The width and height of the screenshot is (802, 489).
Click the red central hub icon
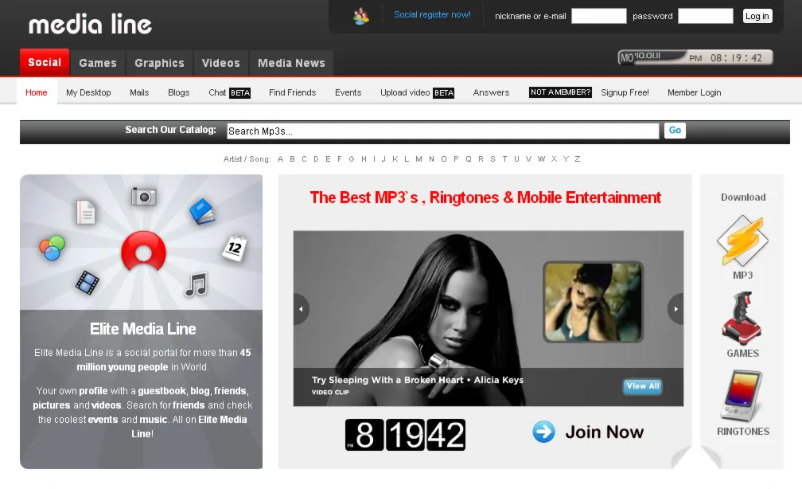144,251
